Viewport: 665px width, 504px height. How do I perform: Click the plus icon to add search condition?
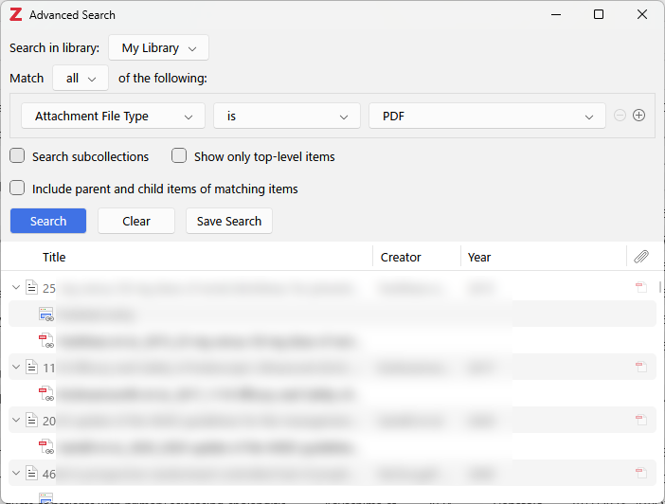638,116
